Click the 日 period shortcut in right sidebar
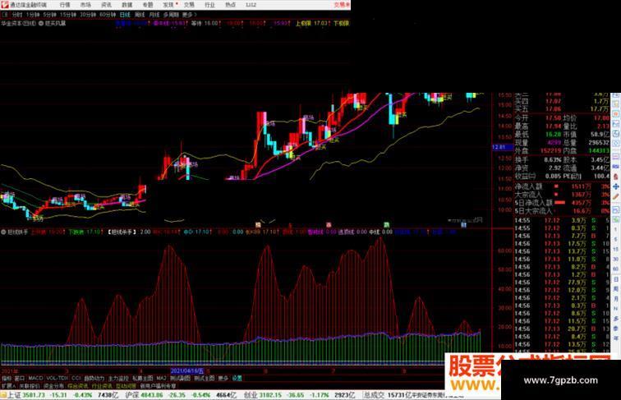621x400 pixels. [616, 279]
